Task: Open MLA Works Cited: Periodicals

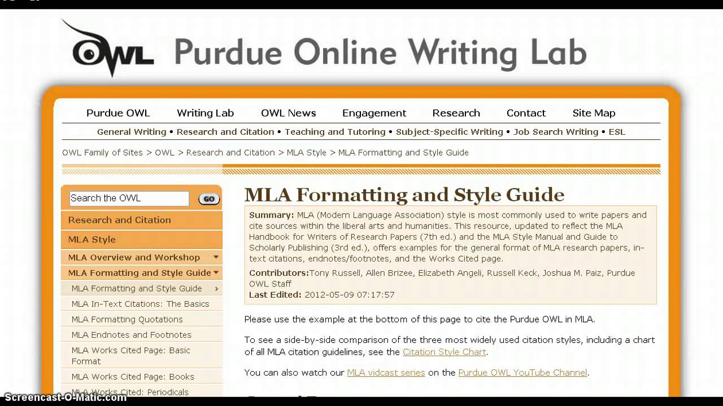Action: 130,392
